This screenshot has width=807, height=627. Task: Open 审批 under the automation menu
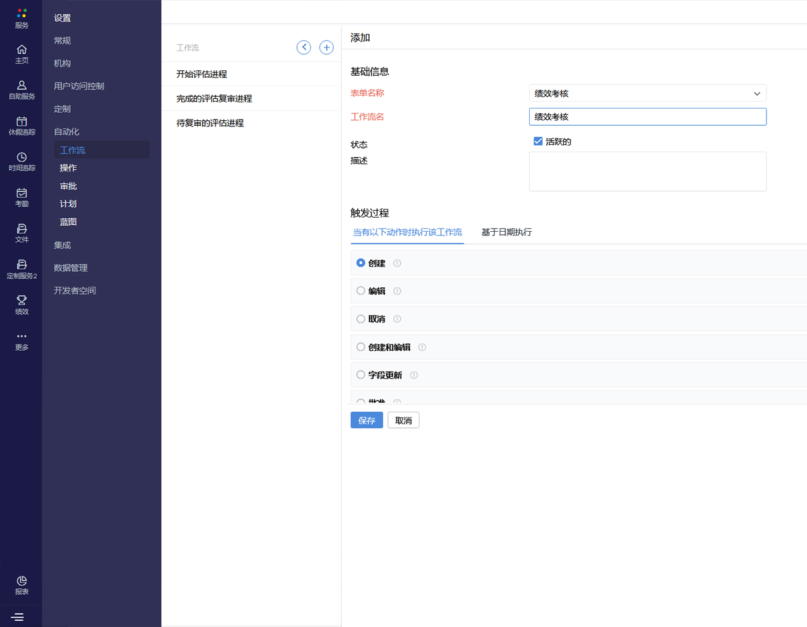point(68,186)
